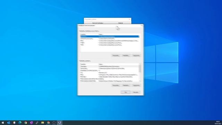Click Supprimer button under user variables

click(136, 56)
